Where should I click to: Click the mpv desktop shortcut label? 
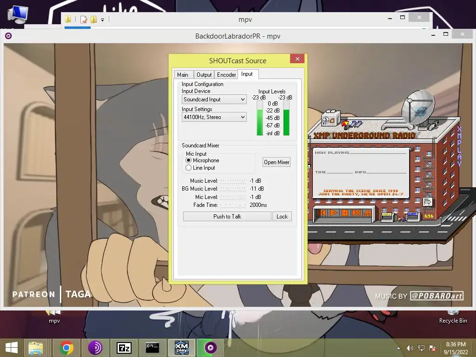tap(55, 321)
